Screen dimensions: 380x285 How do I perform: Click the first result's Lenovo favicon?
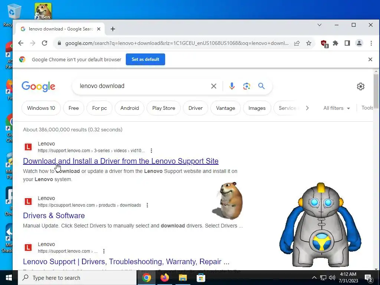click(28, 147)
